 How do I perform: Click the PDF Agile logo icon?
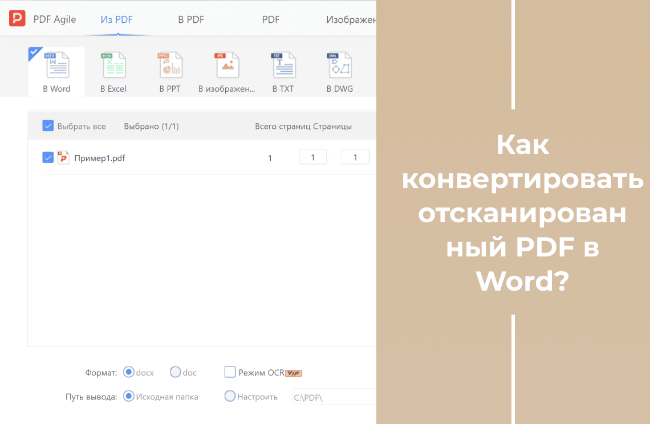tap(17, 19)
